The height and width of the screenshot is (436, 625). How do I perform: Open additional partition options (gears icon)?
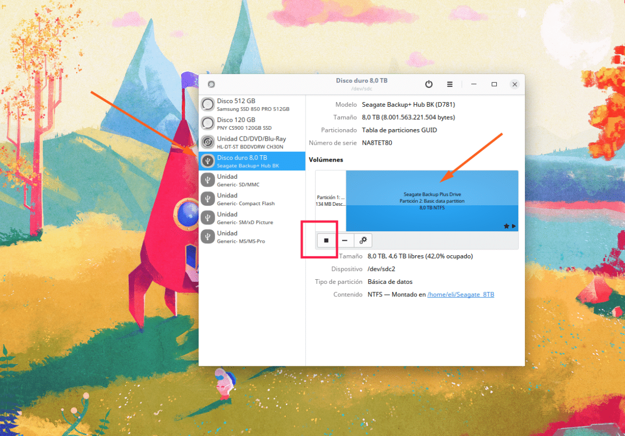[363, 240]
